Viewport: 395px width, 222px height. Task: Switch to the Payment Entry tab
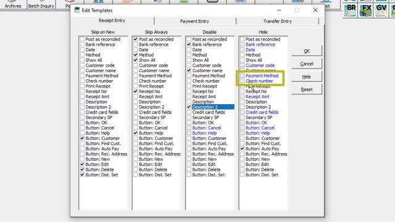[194, 22]
